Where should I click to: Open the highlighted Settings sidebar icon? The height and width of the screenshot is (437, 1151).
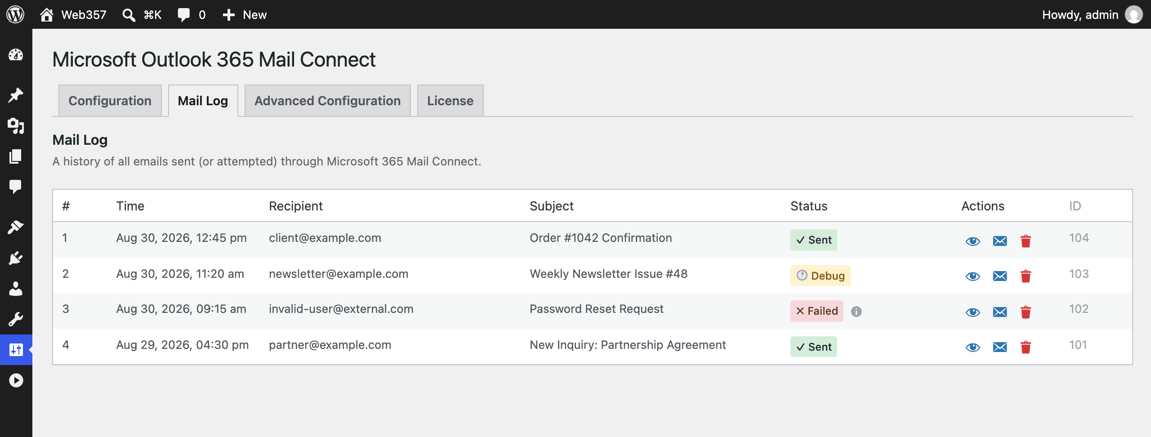[x=16, y=350]
